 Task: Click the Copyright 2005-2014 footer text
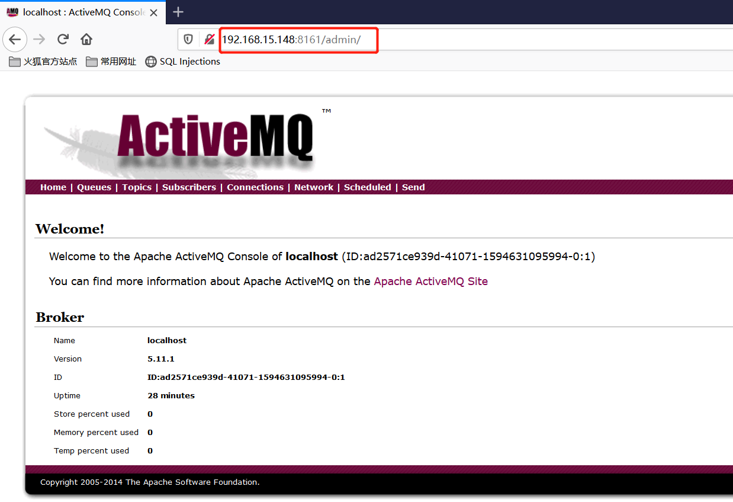150,482
